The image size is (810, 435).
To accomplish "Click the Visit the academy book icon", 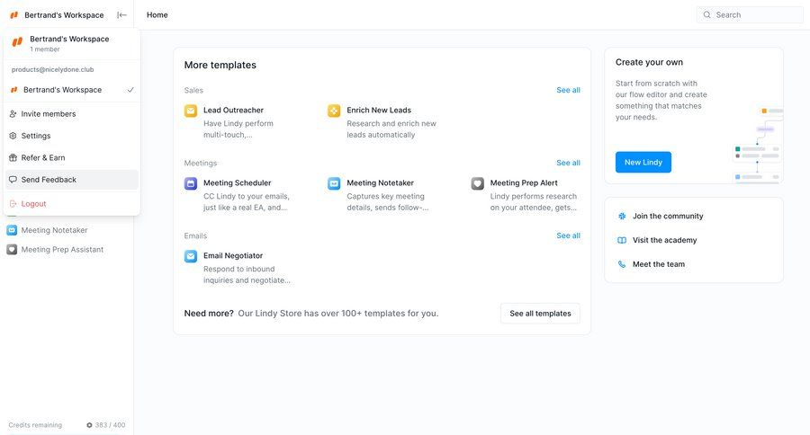I will click(x=622, y=241).
